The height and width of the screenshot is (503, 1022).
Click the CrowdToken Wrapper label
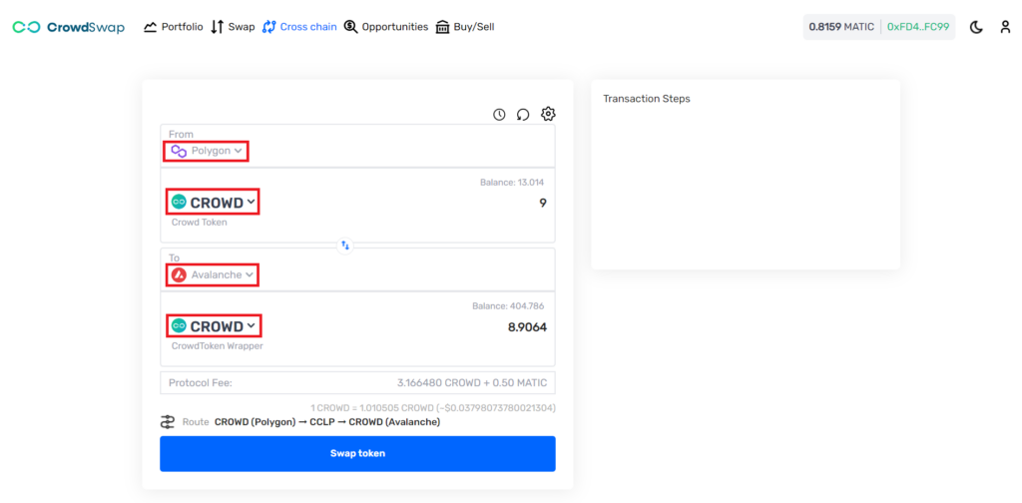pyautogui.click(x=217, y=346)
